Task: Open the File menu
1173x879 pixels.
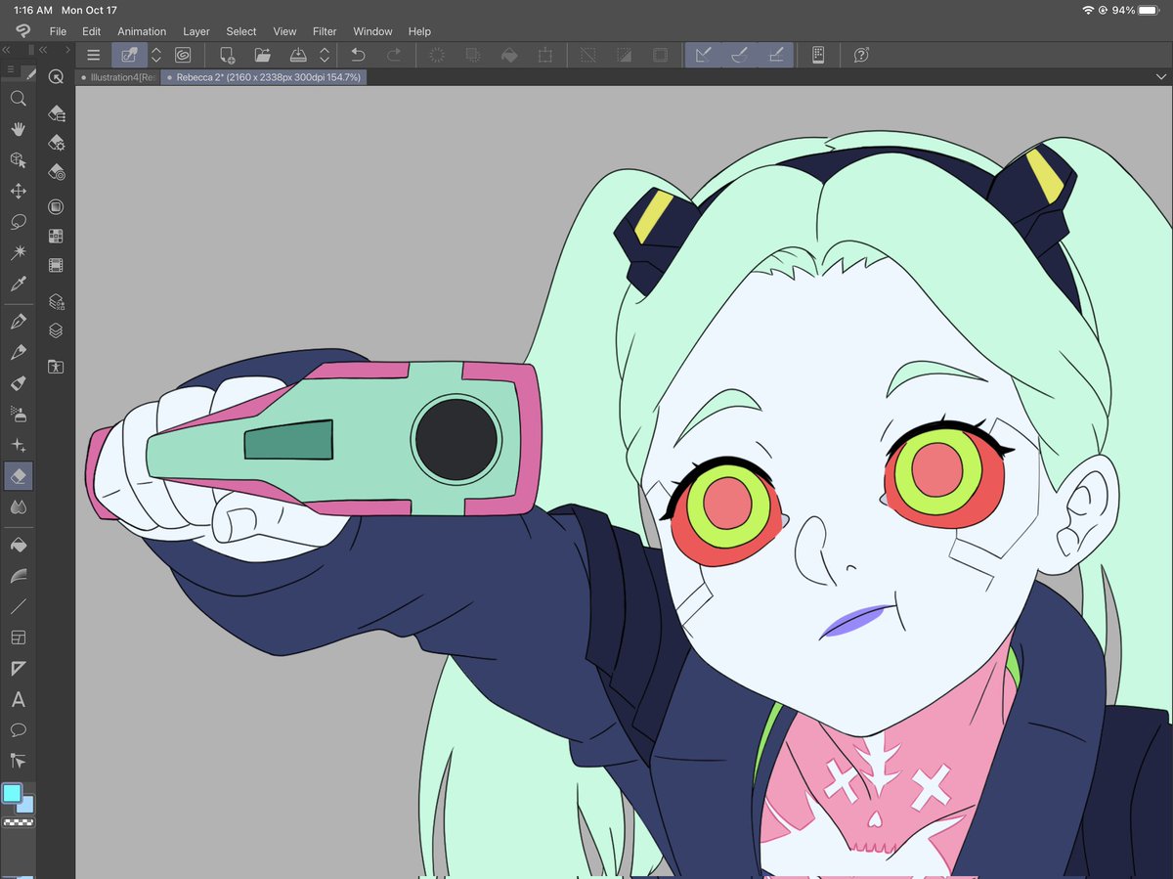Action: coord(58,31)
